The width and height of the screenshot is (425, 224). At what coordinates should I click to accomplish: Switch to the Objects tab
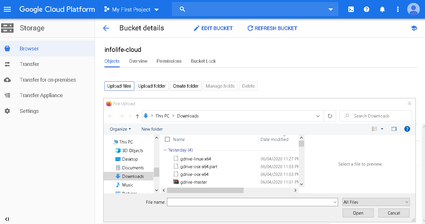pyautogui.click(x=112, y=61)
